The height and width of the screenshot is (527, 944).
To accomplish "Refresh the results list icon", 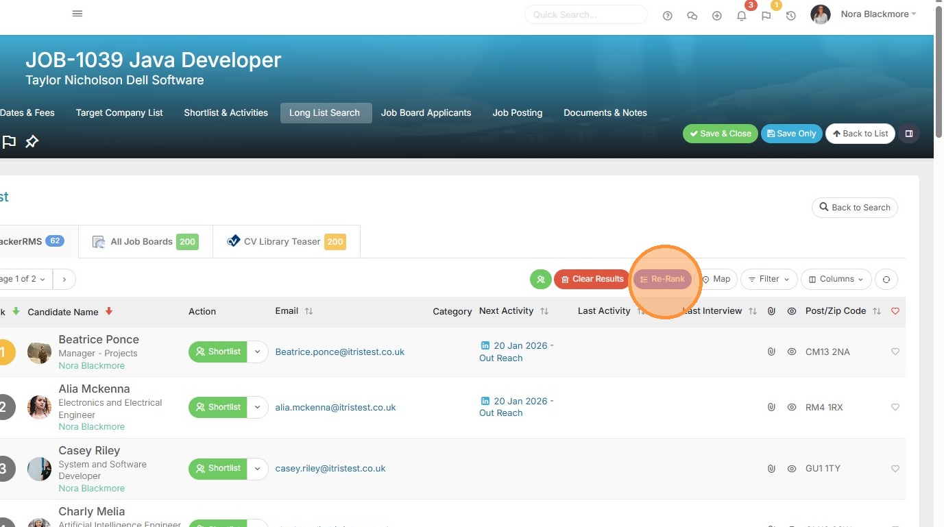I will click(x=886, y=279).
